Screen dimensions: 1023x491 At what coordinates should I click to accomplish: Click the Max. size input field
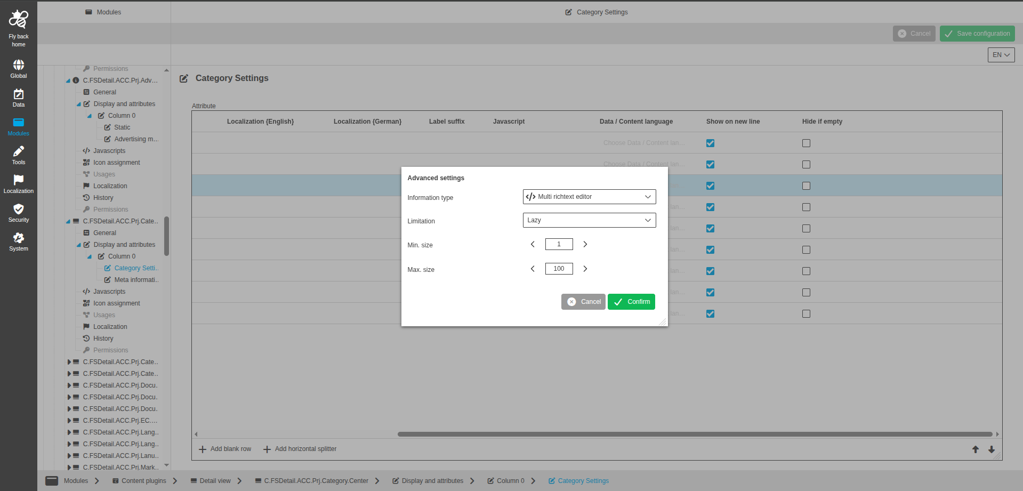click(559, 269)
